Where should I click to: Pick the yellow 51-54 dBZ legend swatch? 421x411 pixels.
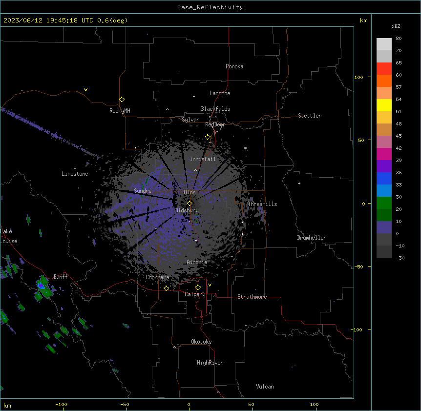tap(384, 105)
